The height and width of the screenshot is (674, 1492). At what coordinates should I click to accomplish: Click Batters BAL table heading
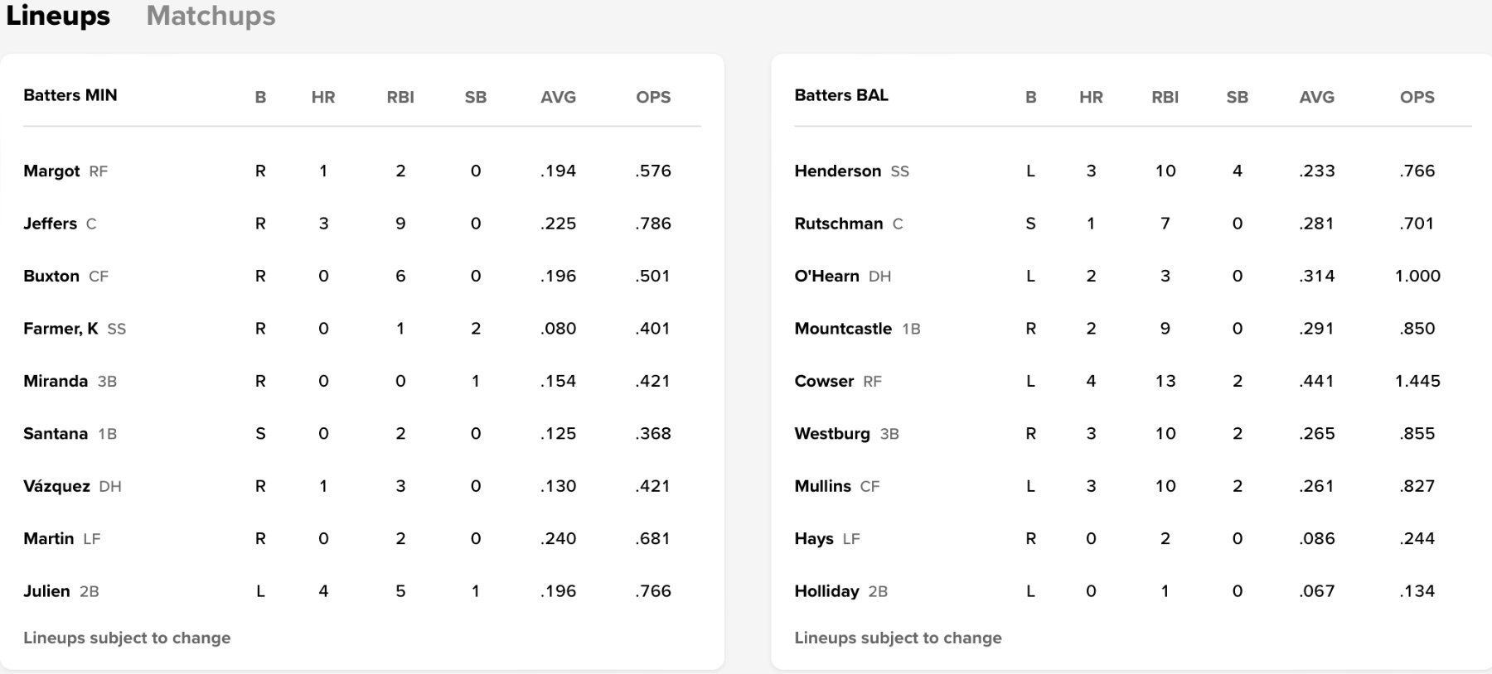pyautogui.click(x=840, y=95)
